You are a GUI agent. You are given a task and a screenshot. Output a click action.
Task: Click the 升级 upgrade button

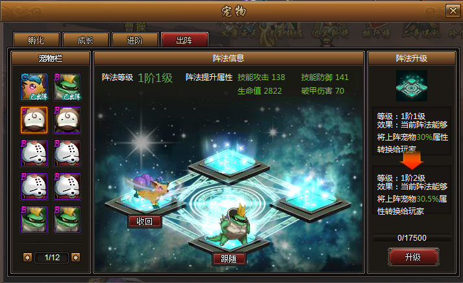[413, 257]
